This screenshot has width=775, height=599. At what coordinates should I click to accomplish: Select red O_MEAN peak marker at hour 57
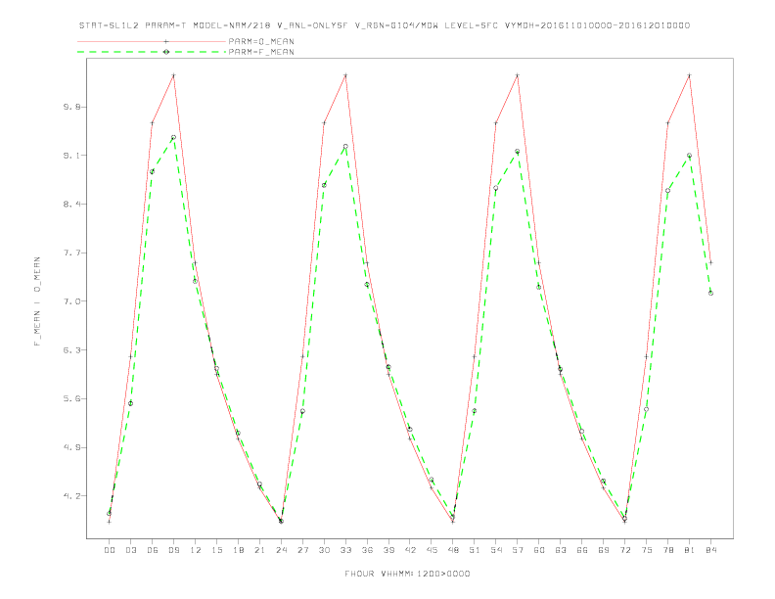pos(518,75)
